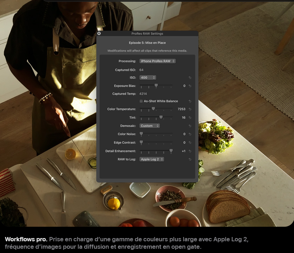Reset the Detail Enhancement value
Image resolution: width=294 pixels, height=253 pixels.
[190, 151]
